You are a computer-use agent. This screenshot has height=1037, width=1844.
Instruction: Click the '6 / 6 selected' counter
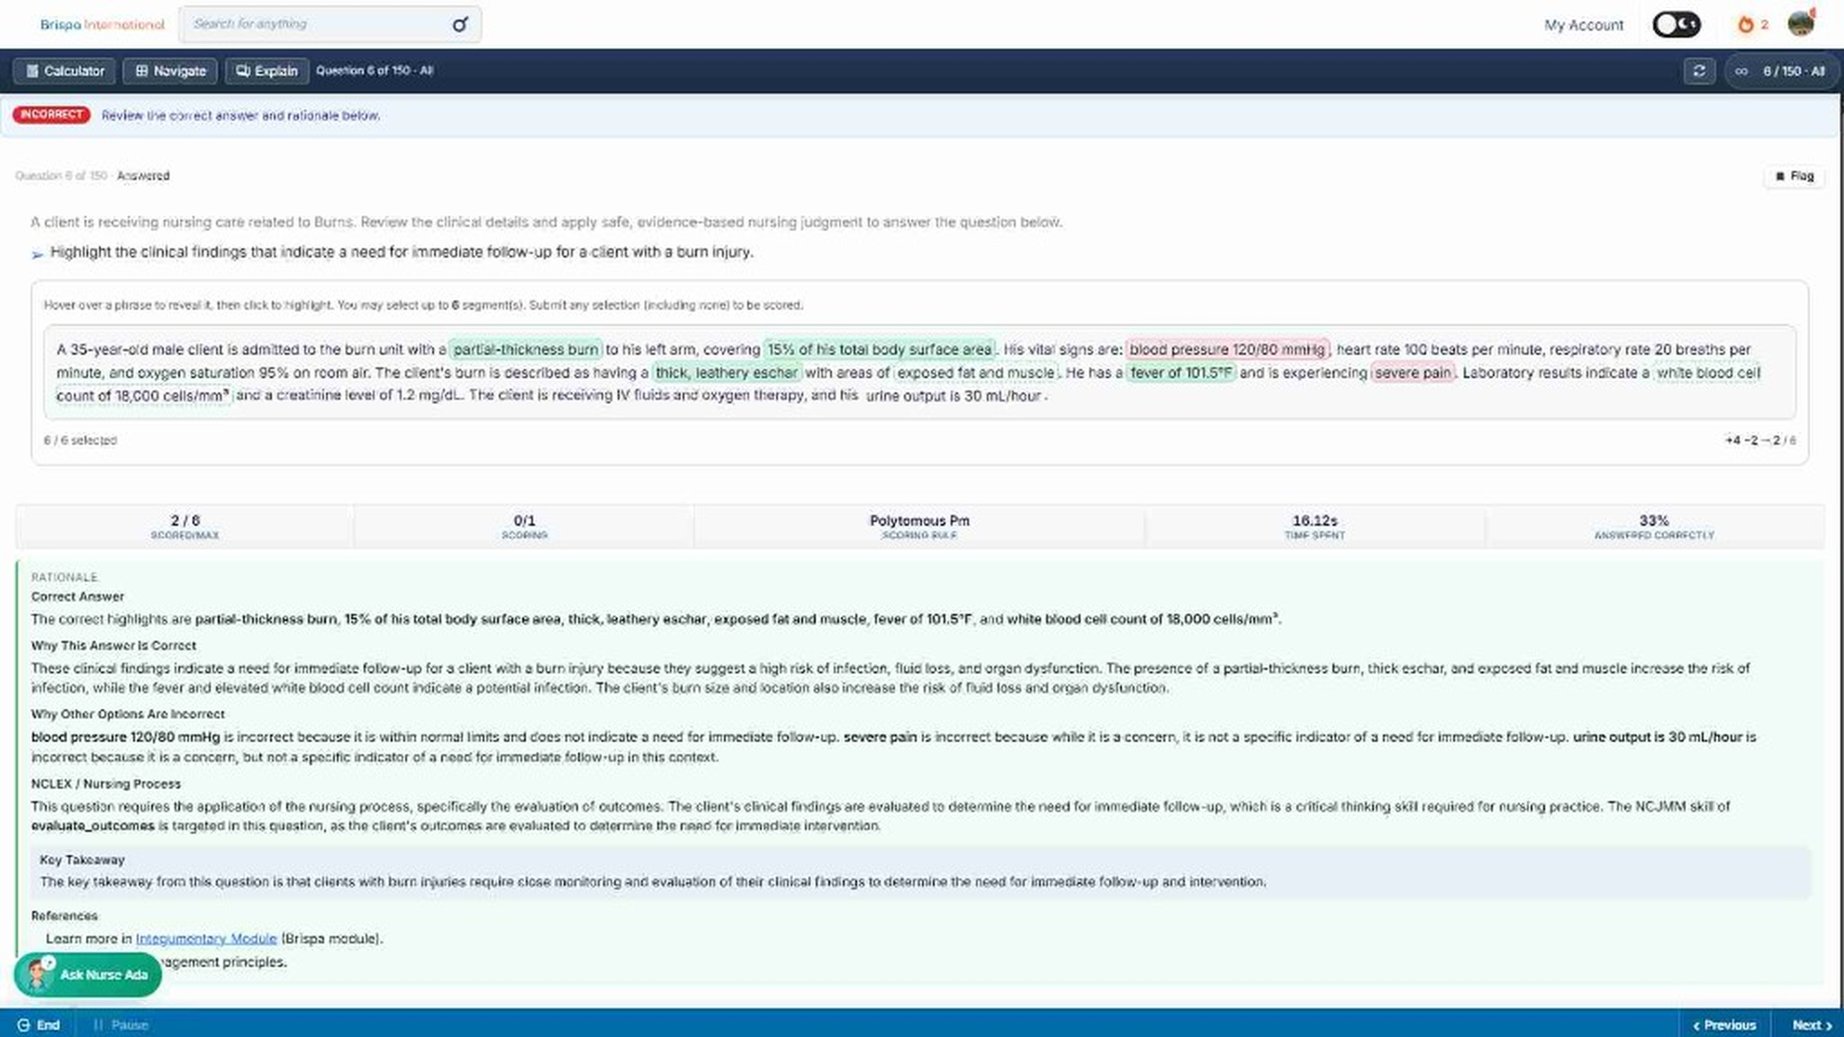80,440
